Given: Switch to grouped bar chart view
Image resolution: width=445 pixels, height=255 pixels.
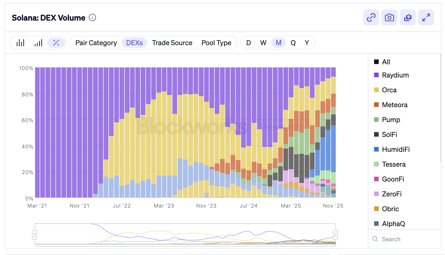Looking at the screenshot, I should 20,43.
